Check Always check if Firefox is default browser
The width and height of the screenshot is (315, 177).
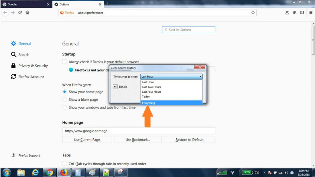(x=65, y=61)
